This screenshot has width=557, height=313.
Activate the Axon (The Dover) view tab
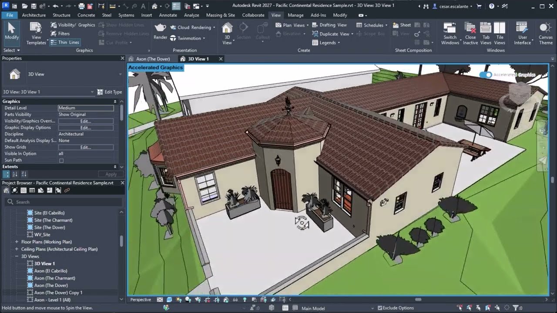coord(153,59)
